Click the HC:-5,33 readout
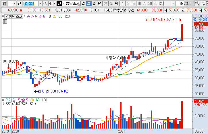 point(200,19)
